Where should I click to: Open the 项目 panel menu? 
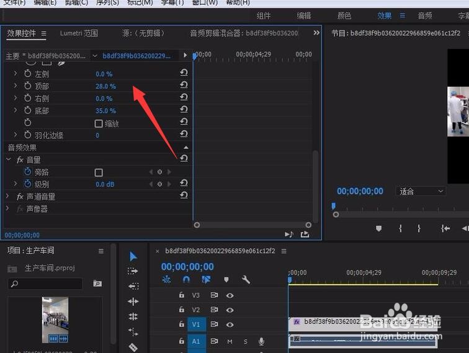point(101,251)
